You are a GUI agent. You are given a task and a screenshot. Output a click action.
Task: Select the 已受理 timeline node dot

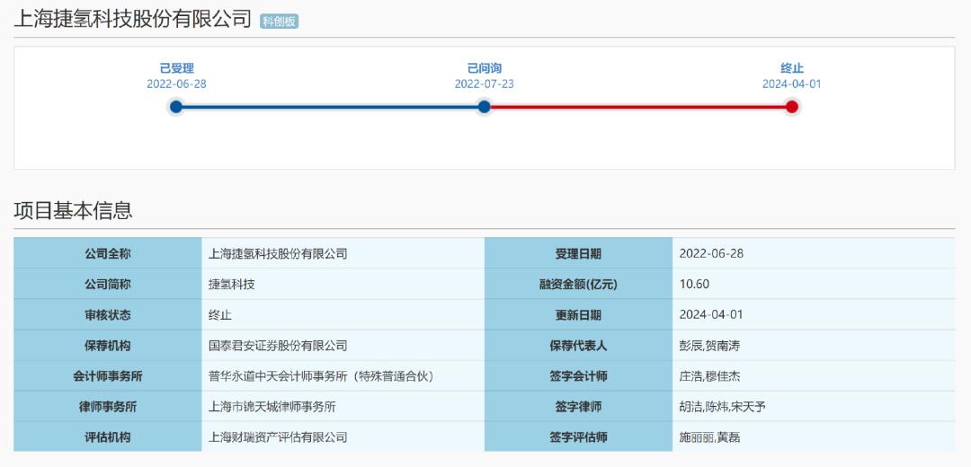tap(176, 107)
